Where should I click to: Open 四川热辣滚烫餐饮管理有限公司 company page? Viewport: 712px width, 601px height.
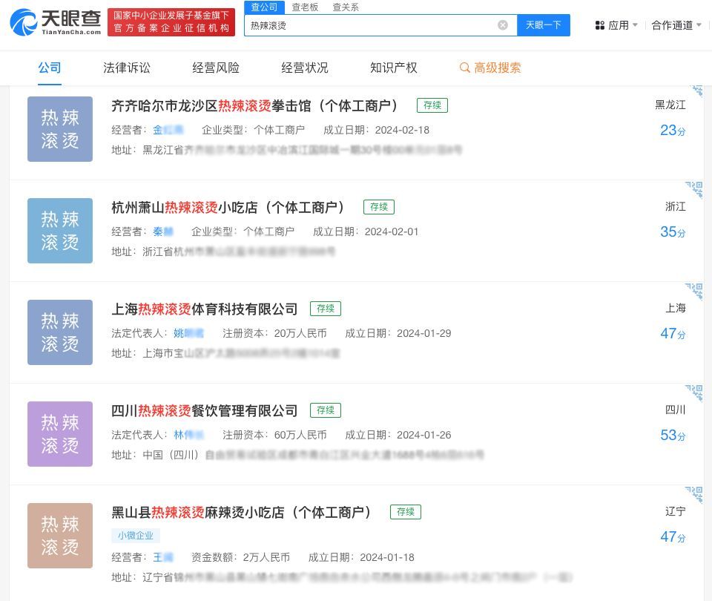[x=205, y=411]
